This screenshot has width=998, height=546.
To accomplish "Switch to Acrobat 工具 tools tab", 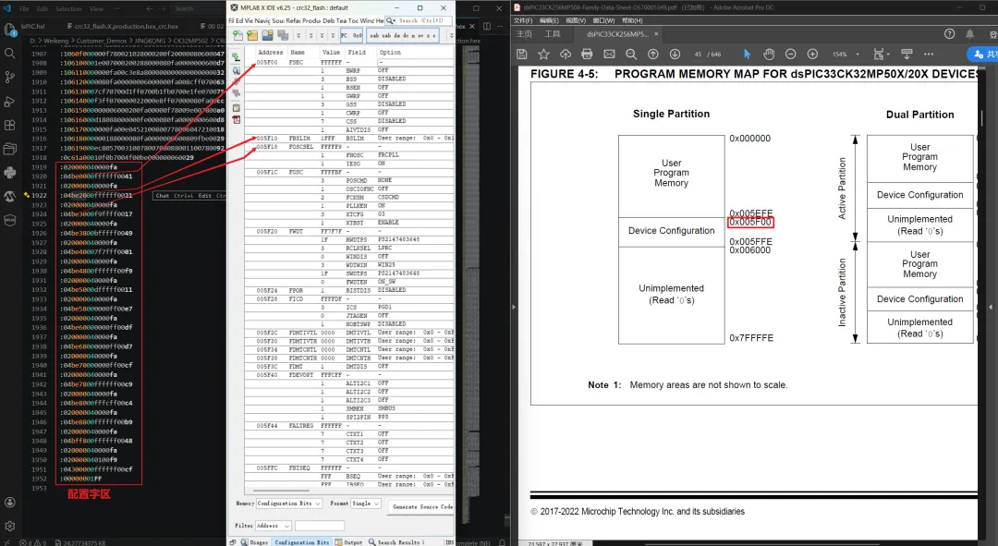I will [553, 34].
